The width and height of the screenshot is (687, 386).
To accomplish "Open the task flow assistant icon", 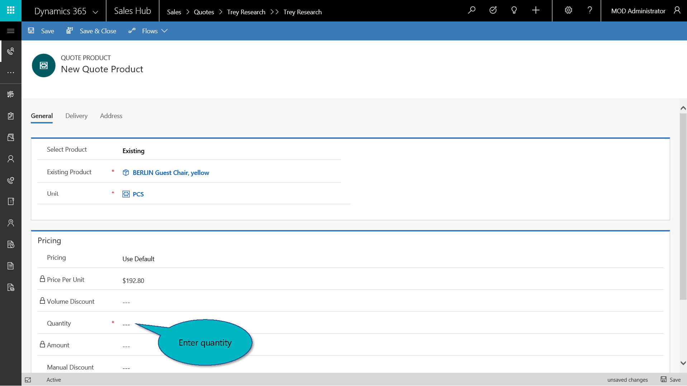I will point(493,10).
